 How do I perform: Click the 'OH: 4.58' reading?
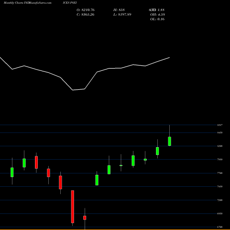point(157,15)
